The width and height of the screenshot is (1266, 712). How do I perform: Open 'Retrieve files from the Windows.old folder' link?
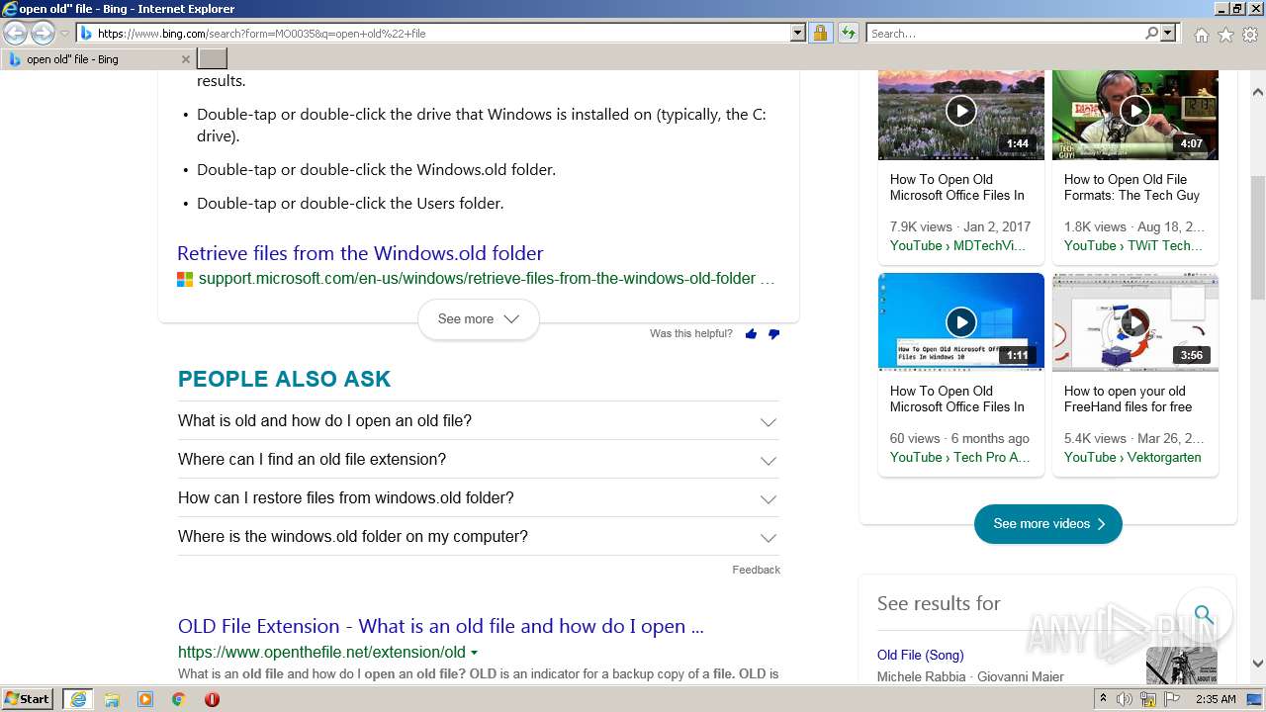tap(360, 253)
